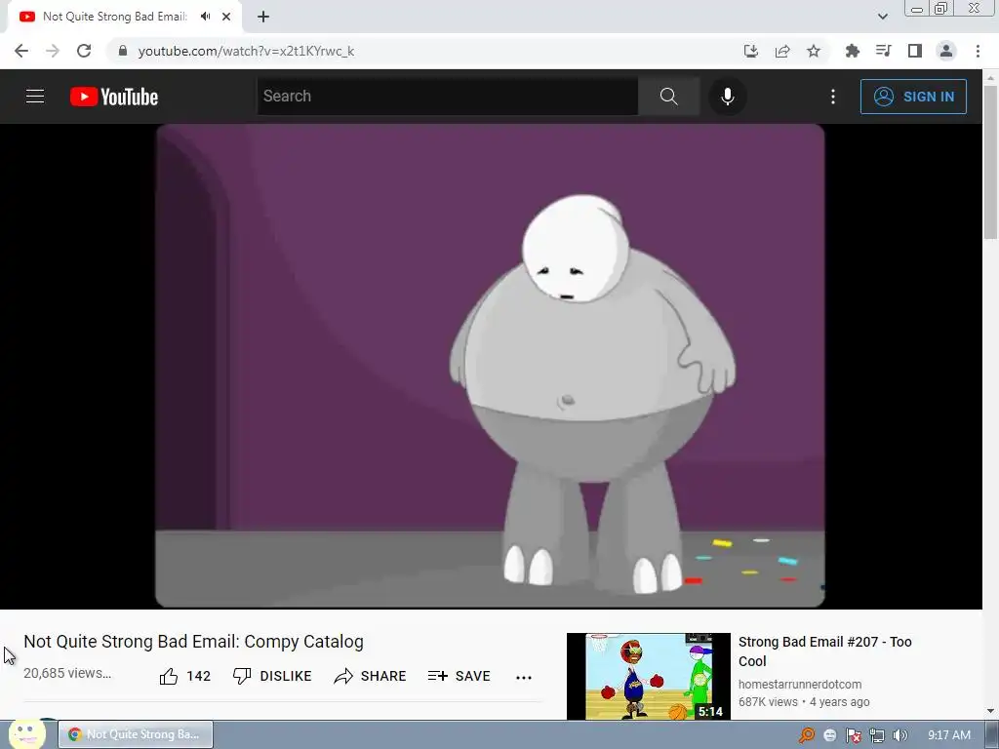The width and height of the screenshot is (999, 749).
Task: Close the Not Quite Strong Bad Email tab
Action: point(226,17)
